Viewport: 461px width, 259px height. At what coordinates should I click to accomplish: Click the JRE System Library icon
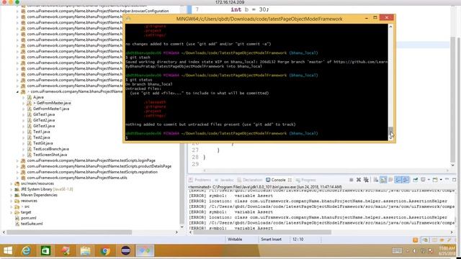[x=17, y=189]
